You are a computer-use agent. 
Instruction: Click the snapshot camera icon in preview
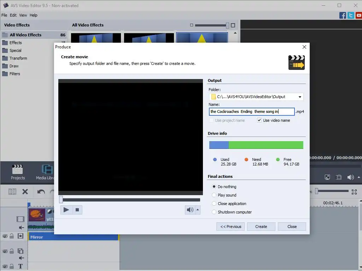pos(339,177)
